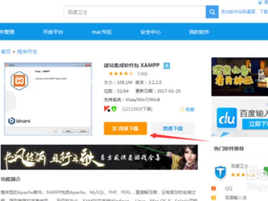Click the 热门软件推荐 heading

click(x=229, y=148)
